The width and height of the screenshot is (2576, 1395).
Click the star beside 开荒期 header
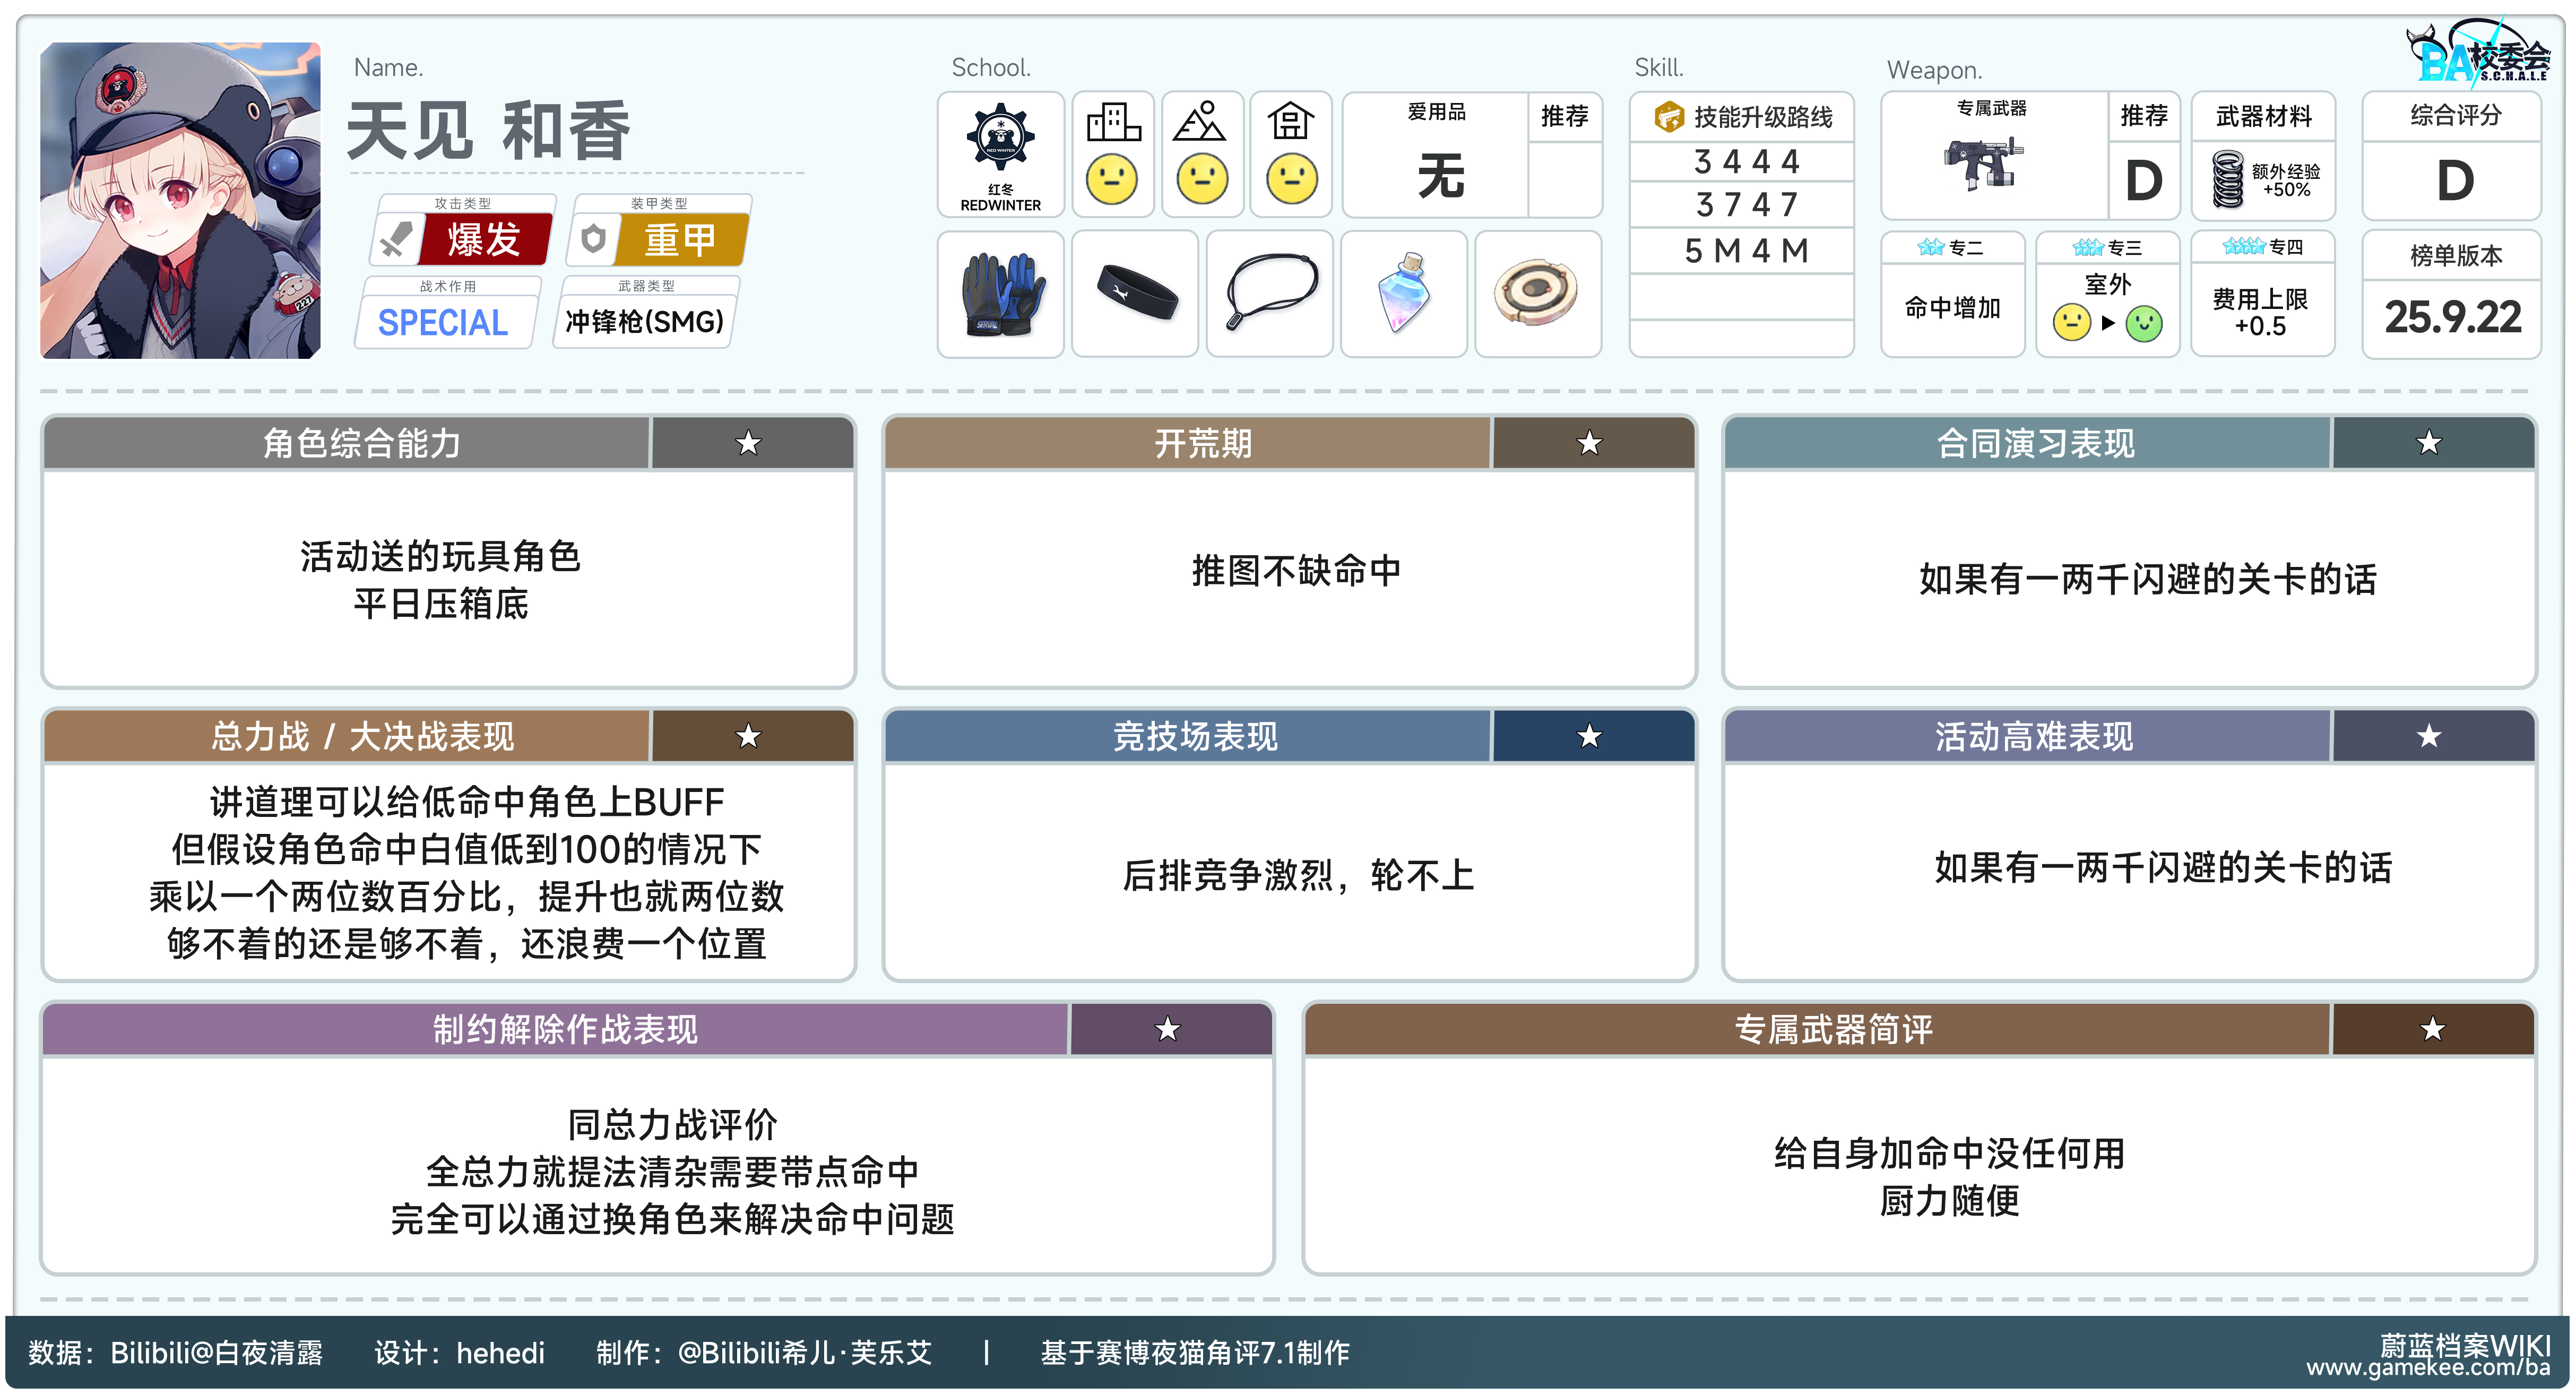tap(1590, 443)
